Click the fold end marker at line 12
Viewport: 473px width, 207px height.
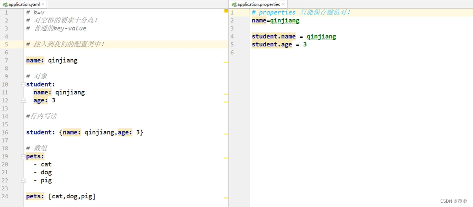(24, 100)
